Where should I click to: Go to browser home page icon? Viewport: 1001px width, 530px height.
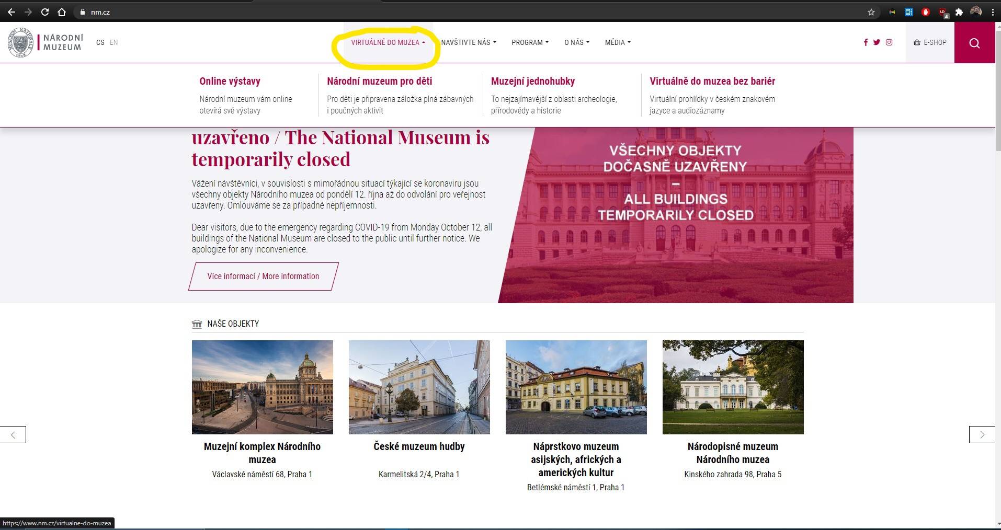pos(62,12)
